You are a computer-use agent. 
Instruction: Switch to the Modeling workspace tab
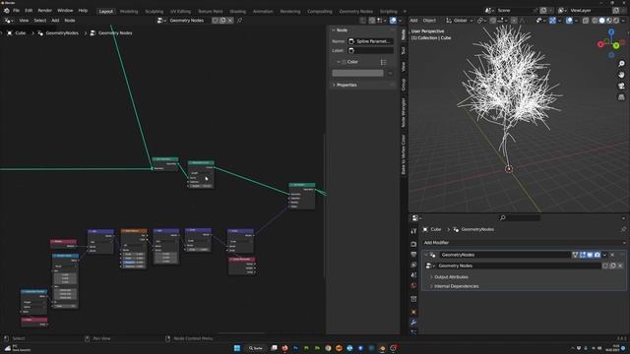(x=129, y=11)
